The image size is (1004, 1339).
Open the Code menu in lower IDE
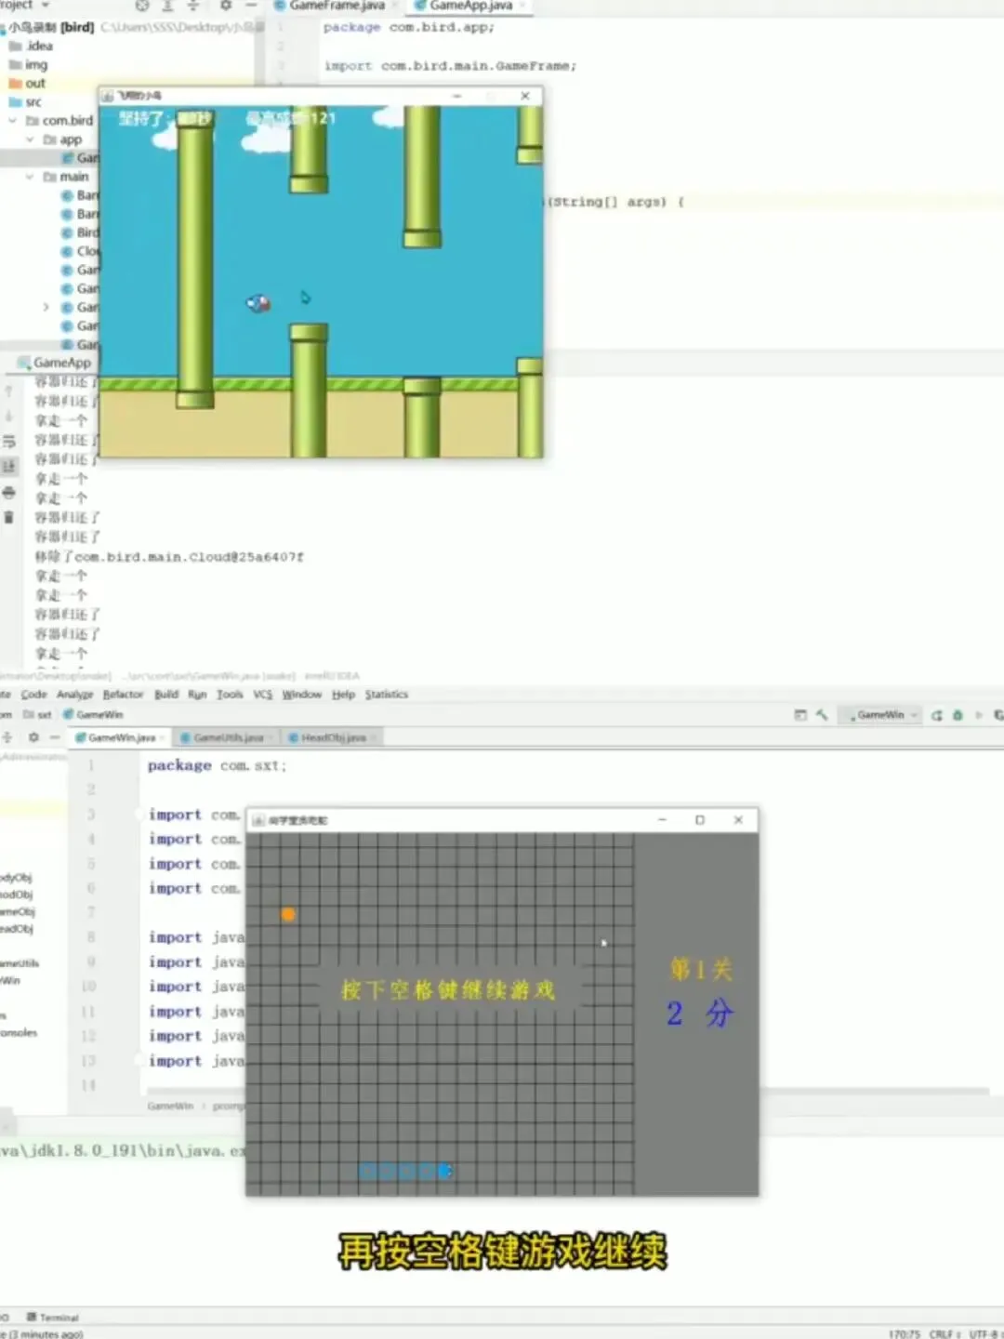point(33,695)
